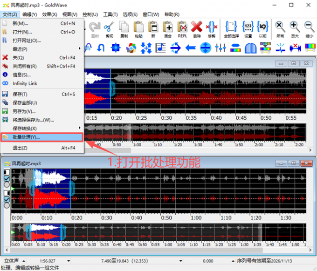
Task: Click the 缩小 (zoom out) magnifier icon
Action: [309, 28]
